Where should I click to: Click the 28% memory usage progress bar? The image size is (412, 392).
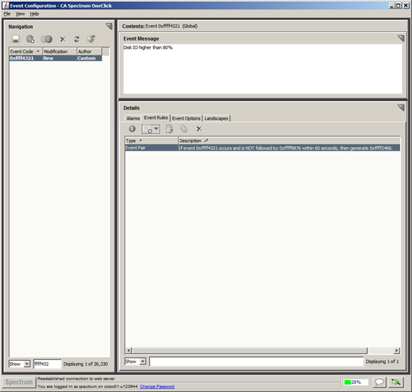(x=356, y=382)
